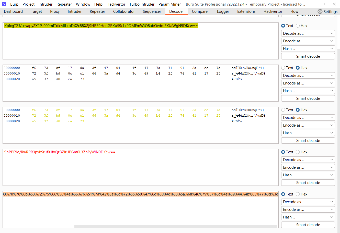Open Hash dropdown for URL-encoded box
This screenshot has height=233, width=340.
(x=308, y=217)
